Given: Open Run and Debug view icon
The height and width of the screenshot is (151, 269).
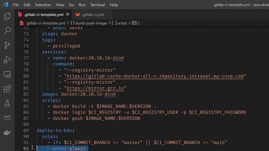Looking at the screenshot, I should 7,60.
